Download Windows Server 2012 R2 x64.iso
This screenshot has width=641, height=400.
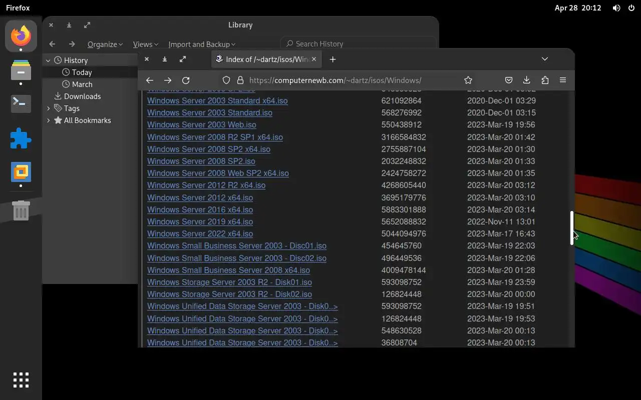(x=206, y=185)
